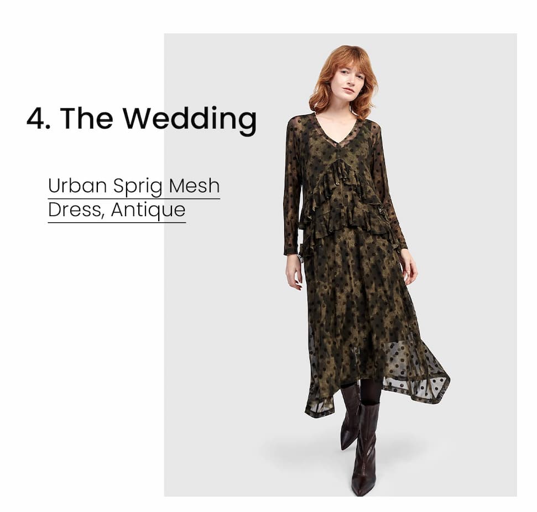Click the front dark leather boot
The width and height of the screenshot is (537, 512).
coord(366,448)
